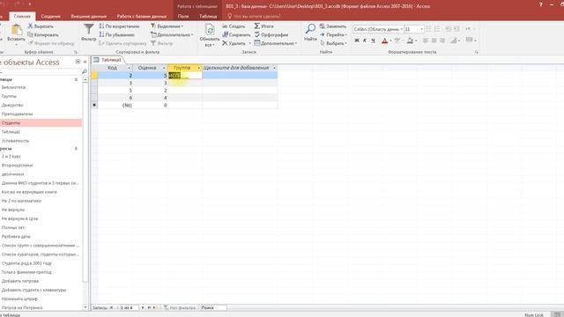Go to next record navigation button

coord(143,307)
